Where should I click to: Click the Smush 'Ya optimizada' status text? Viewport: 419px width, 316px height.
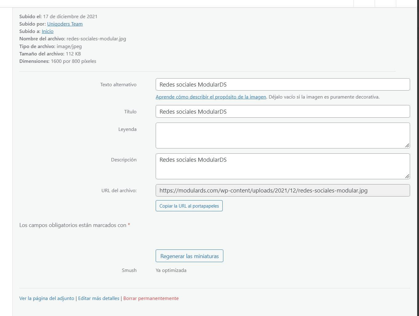click(171, 270)
